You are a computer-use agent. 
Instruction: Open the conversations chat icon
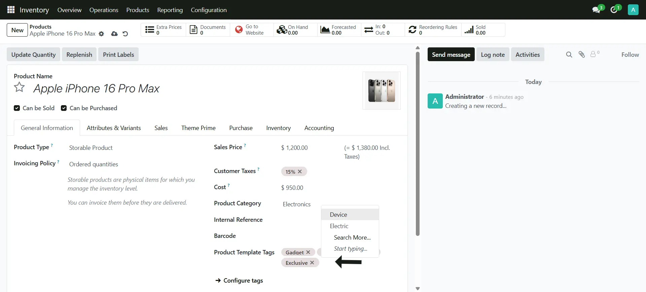(596, 10)
